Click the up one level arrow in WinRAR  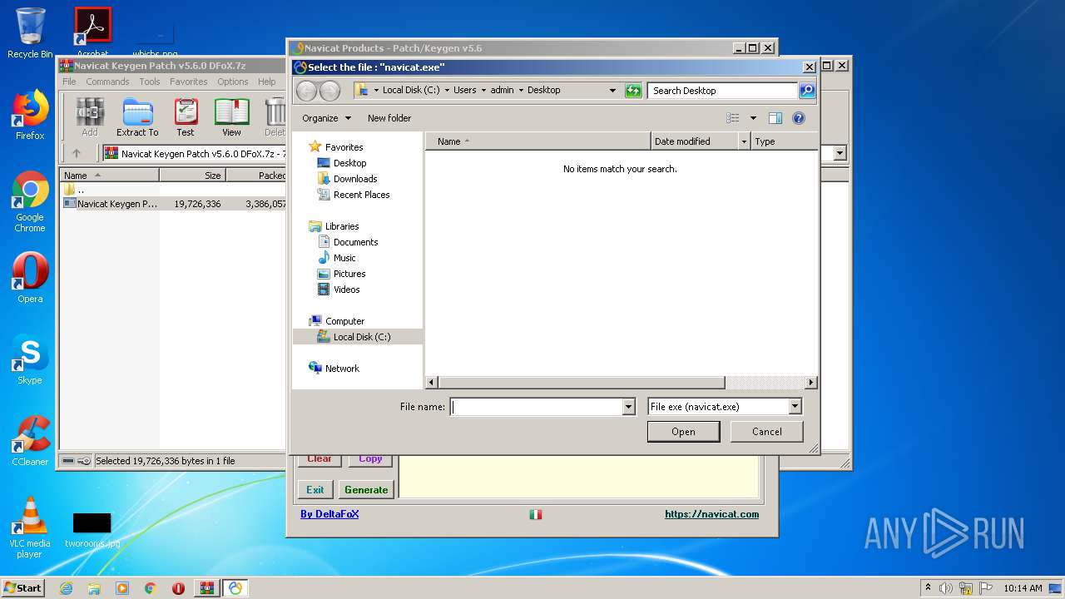coord(77,153)
